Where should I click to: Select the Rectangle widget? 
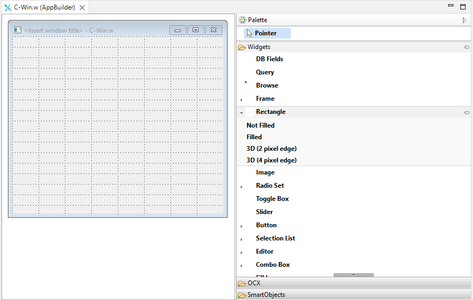[x=271, y=112]
